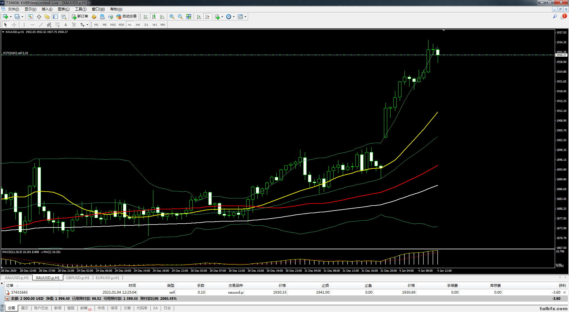Select the arrow cursor tool
569x312 pixels.
(x=5, y=25)
